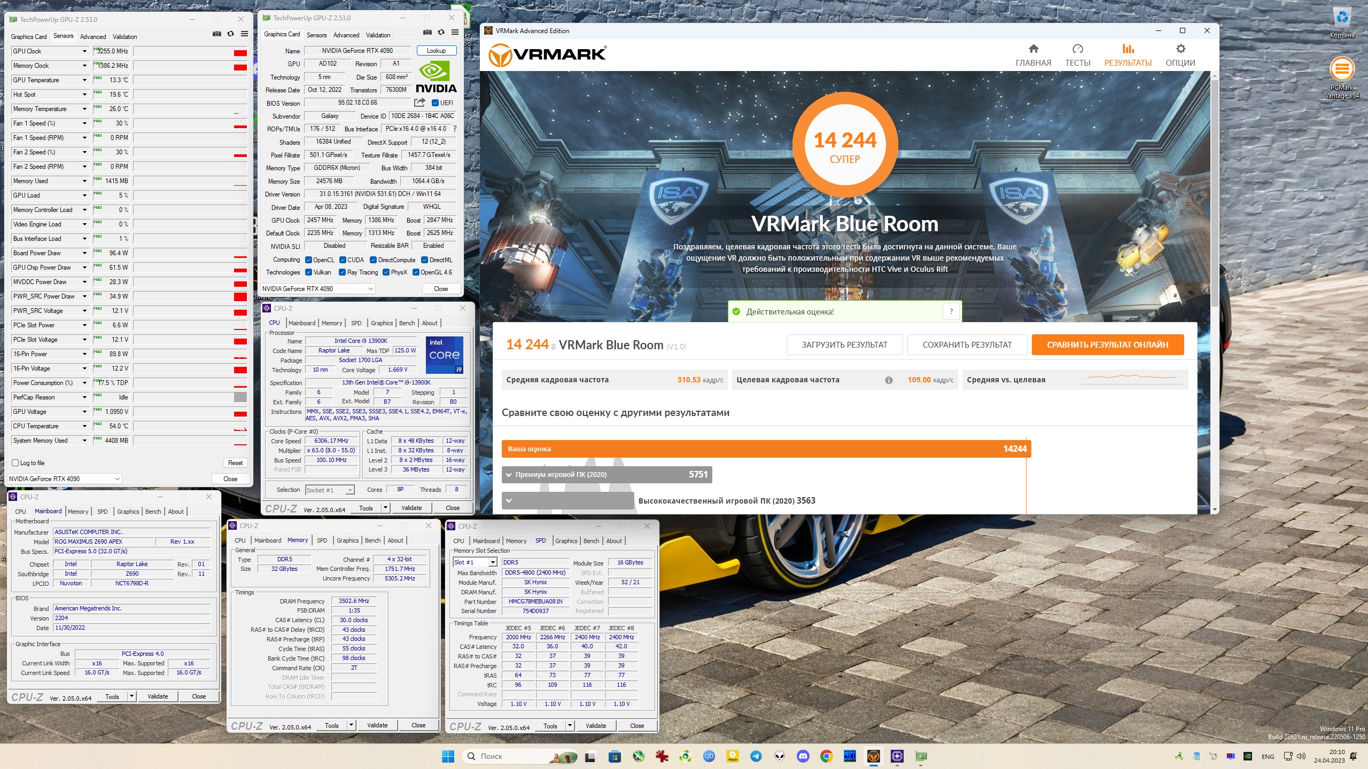Click Validate in CPU-Z Memory window
Image resolution: width=1368 pixels, height=769 pixels.
pyautogui.click(x=377, y=725)
